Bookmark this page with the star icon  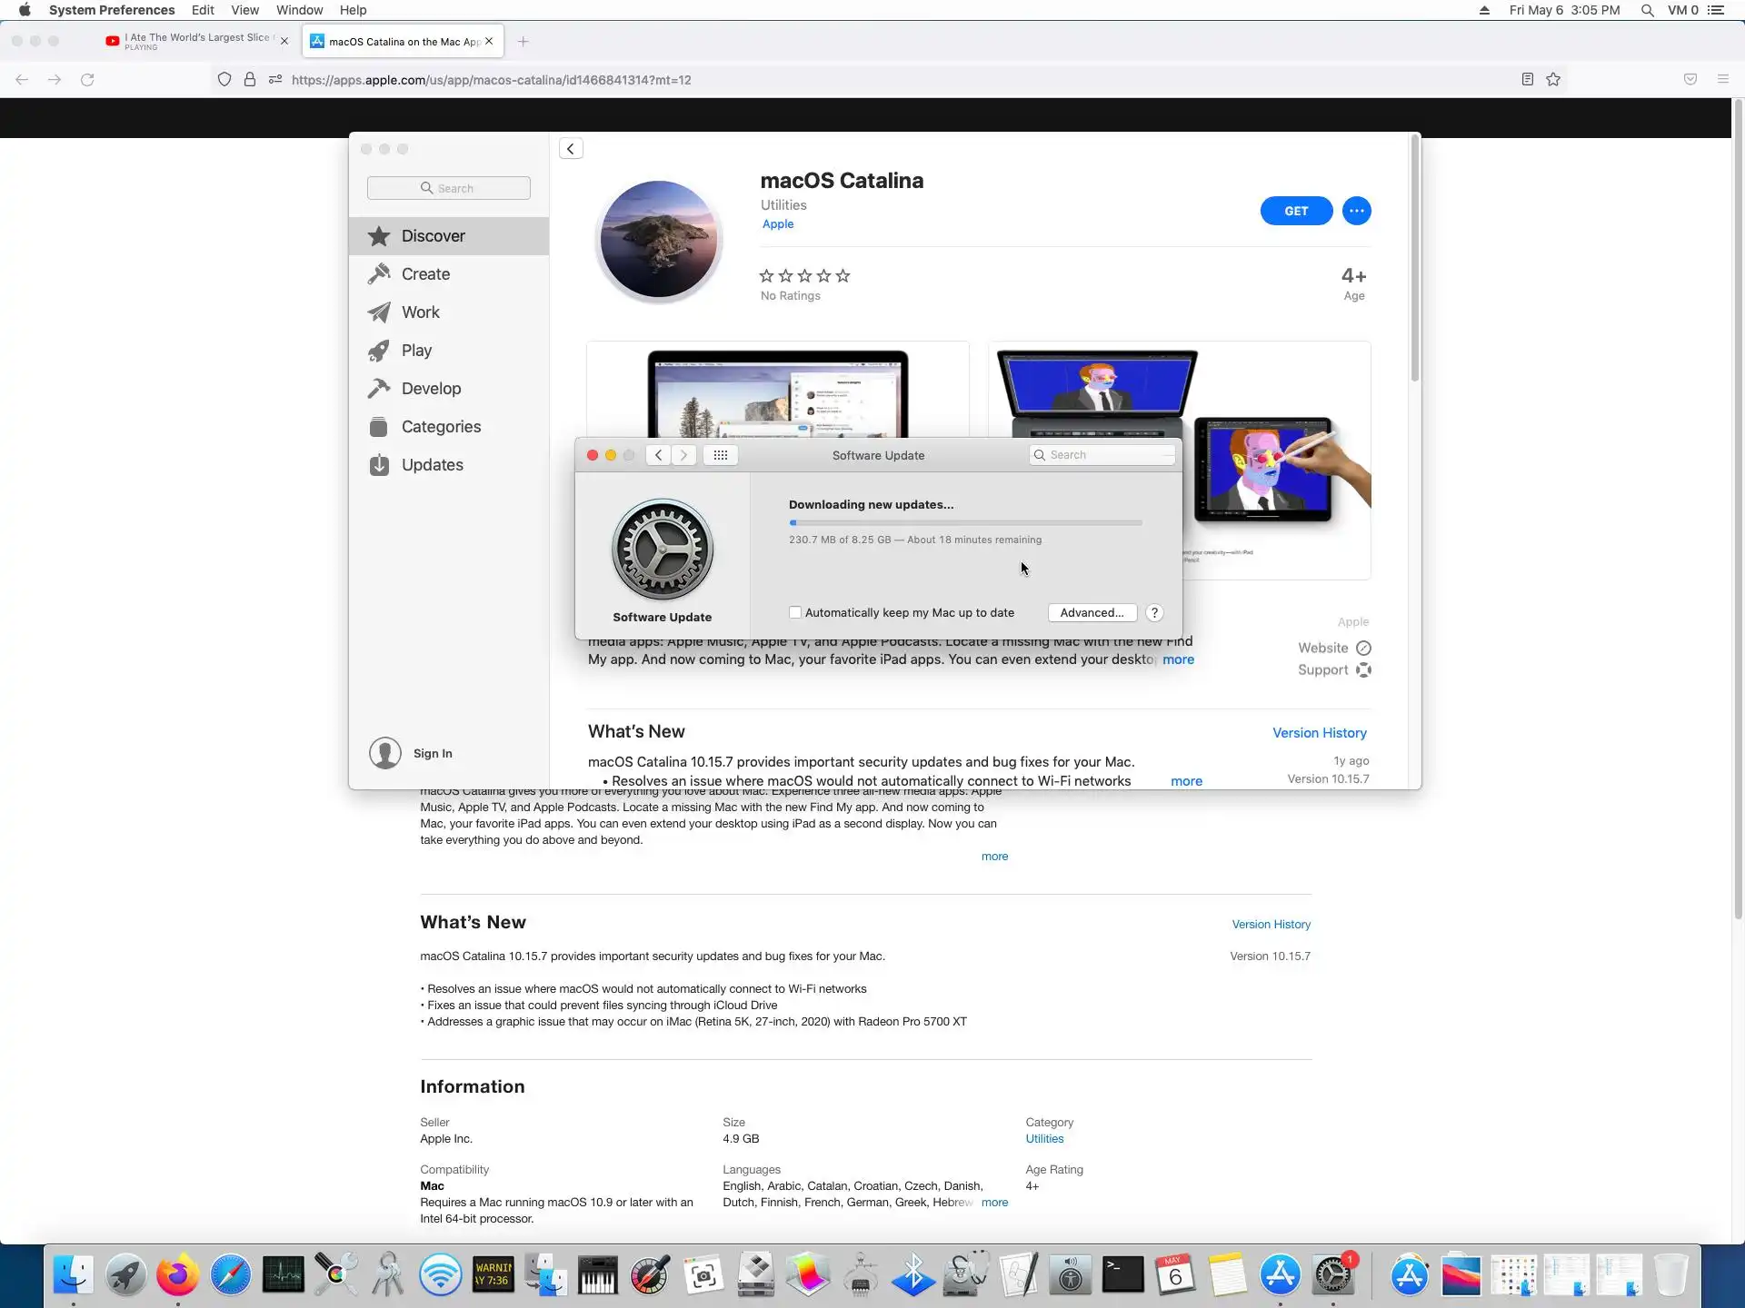(1553, 80)
